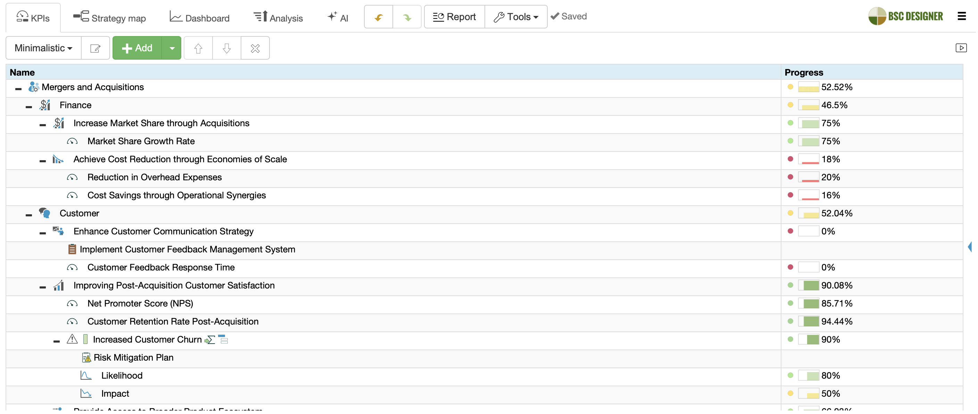This screenshot has height=414, width=978.
Task: Click the Report button
Action: pyautogui.click(x=454, y=17)
